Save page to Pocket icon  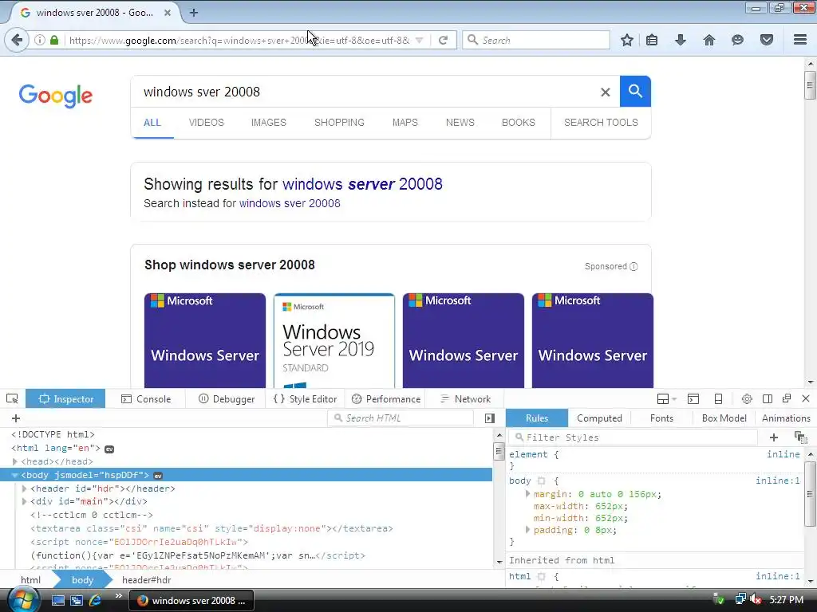coord(767,40)
